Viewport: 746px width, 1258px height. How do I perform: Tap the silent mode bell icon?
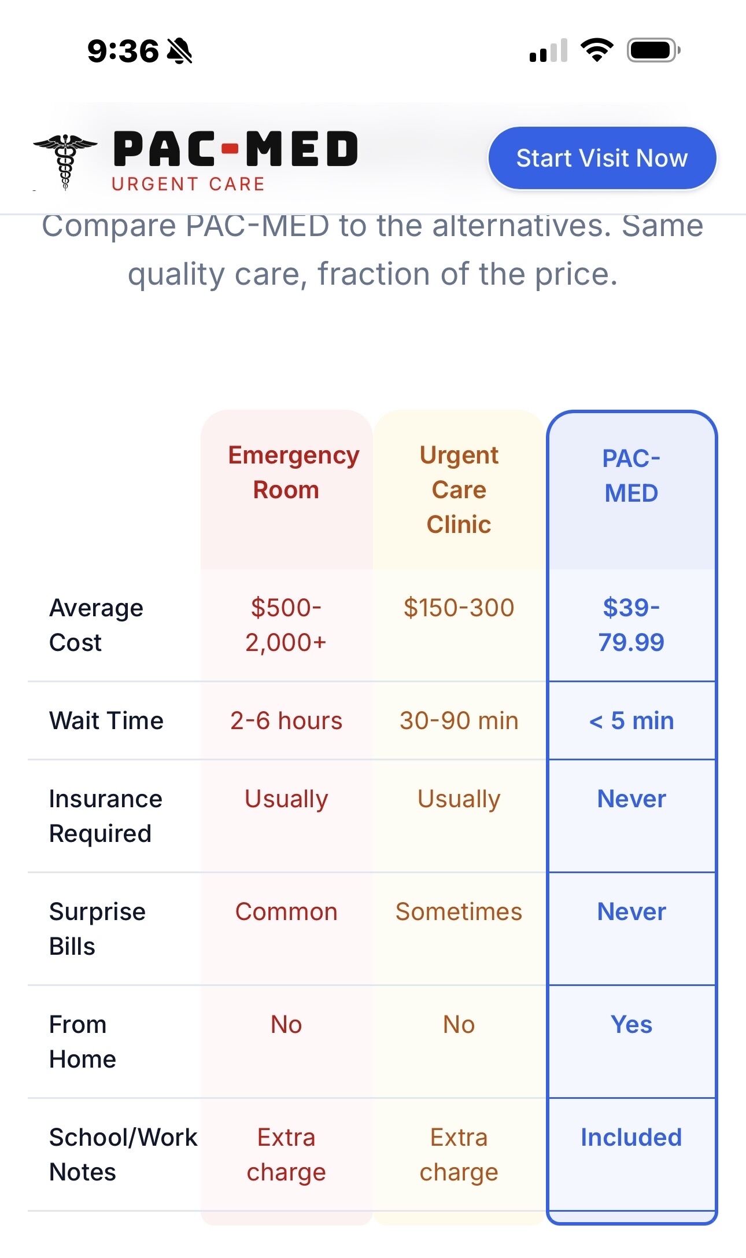point(180,51)
